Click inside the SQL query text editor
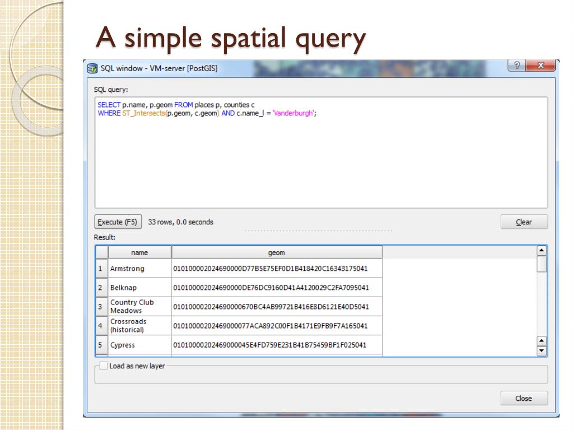This screenshot has height=430, width=573. [320, 163]
